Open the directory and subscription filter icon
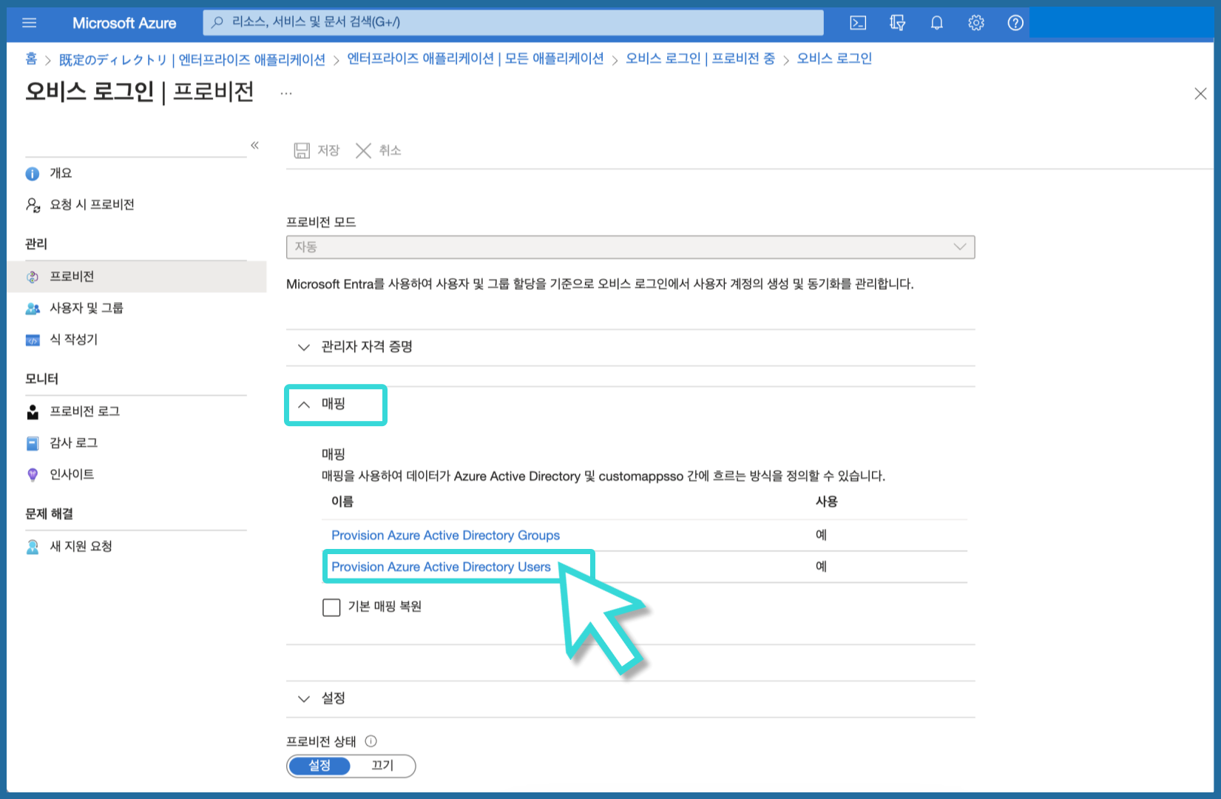This screenshot has width=1221, height=799. click(897, 23)
